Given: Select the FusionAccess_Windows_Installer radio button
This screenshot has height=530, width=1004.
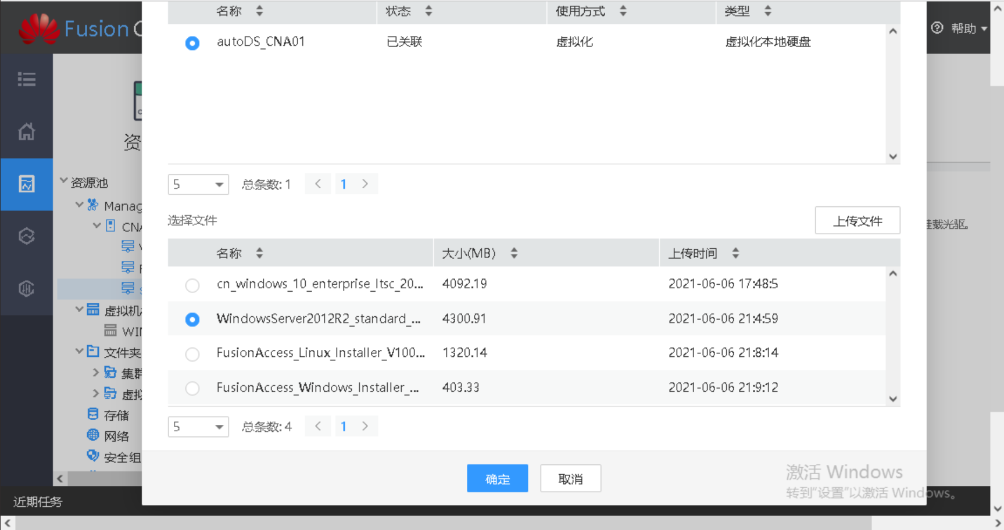Looking at the screenshot, I should (x=192, y=388).
